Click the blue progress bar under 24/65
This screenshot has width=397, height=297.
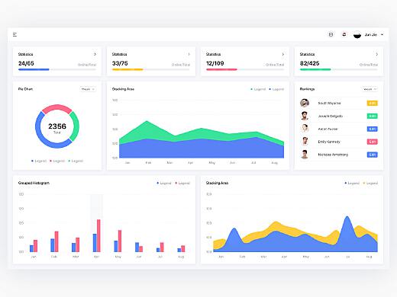pos(34,69)
